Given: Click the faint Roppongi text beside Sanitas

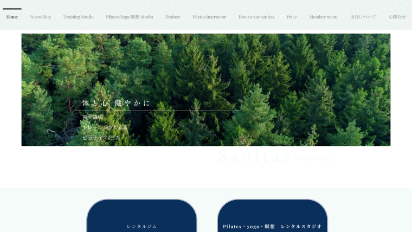Looking at the screenshot, I should pyautogui.click(x=314, y=158).
